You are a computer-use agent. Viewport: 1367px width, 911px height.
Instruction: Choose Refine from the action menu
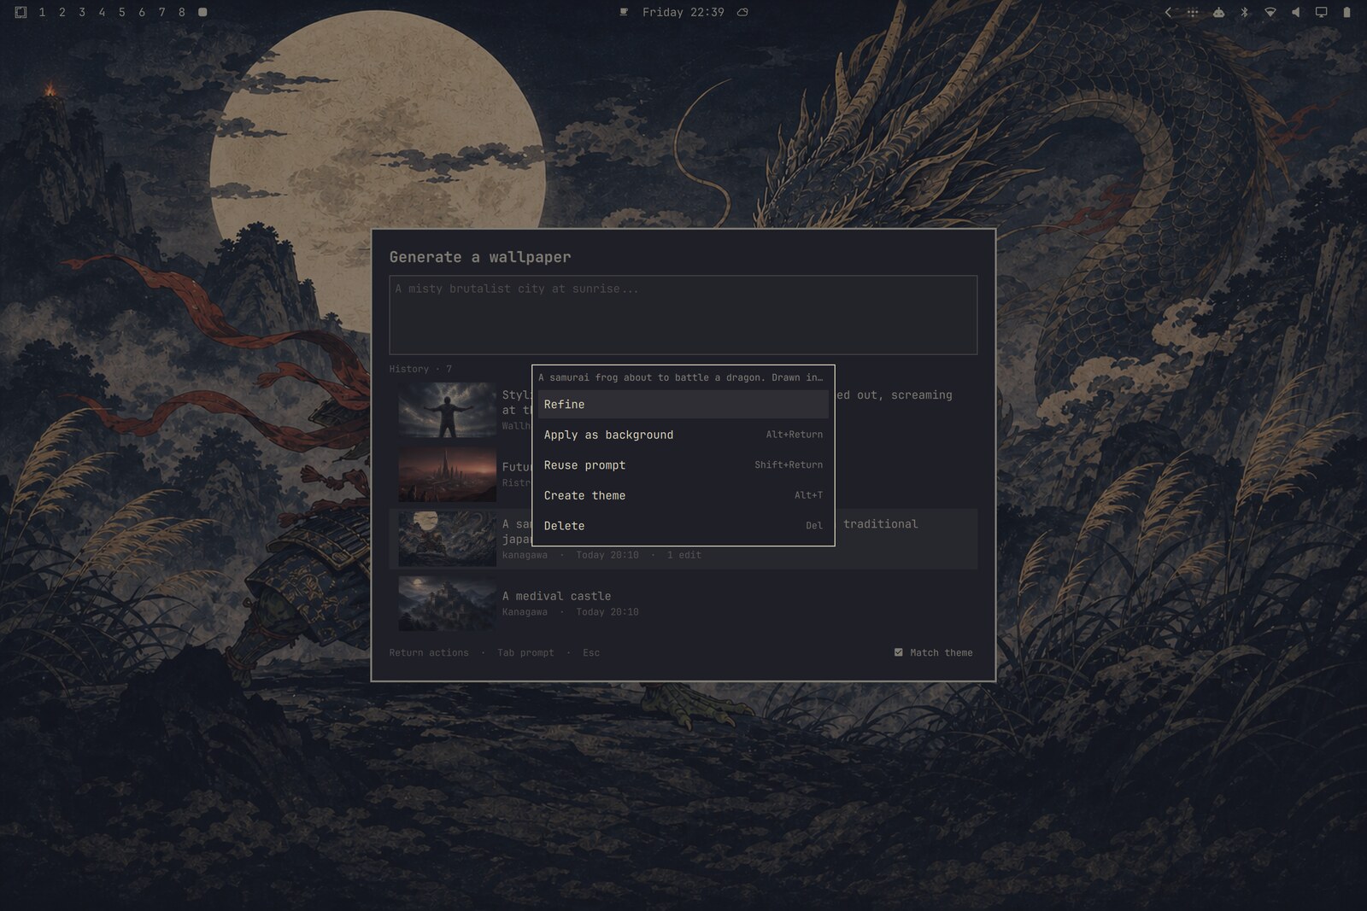tap(683, 405)
